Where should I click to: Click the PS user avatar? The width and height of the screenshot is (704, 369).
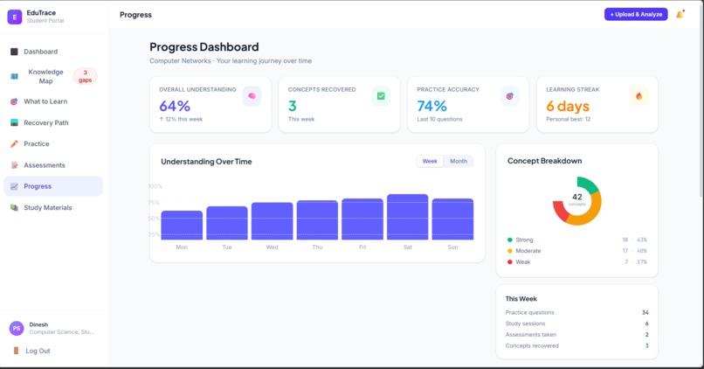click(x=17, y=328)
